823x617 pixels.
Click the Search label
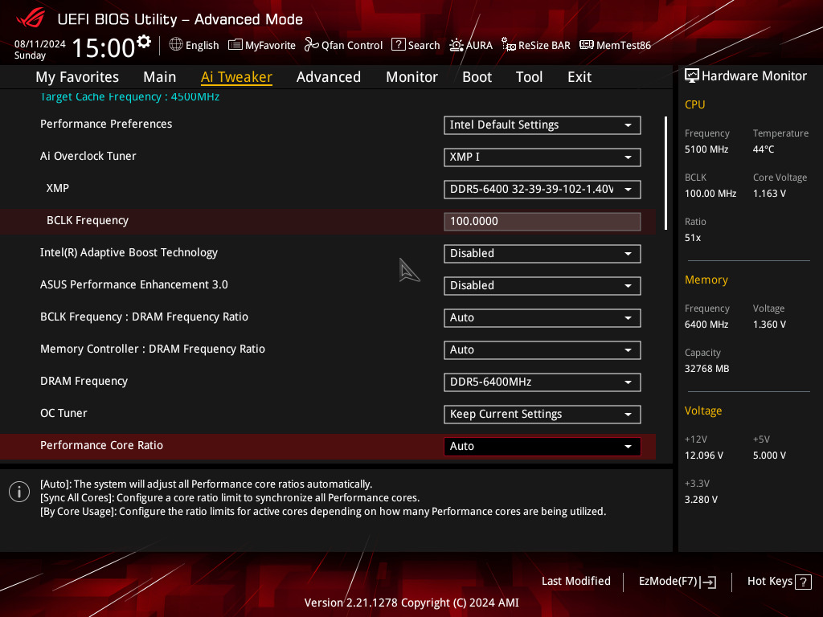click(424, 45)
